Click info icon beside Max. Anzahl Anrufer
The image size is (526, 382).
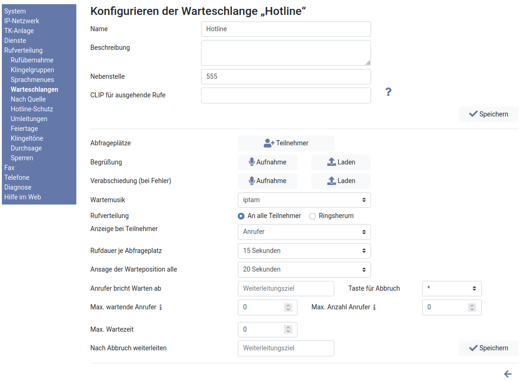coord(374,307)
